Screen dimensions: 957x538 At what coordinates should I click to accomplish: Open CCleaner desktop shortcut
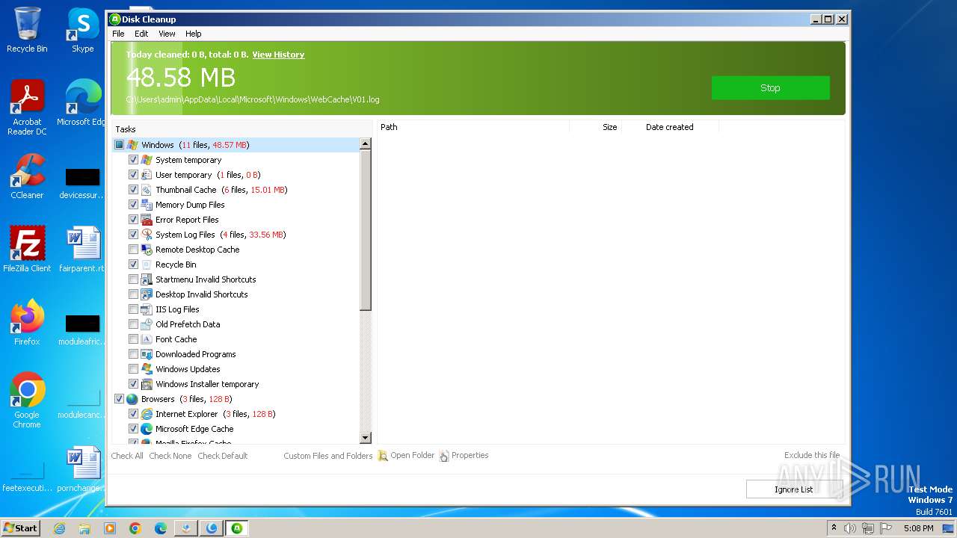[27, 176]
